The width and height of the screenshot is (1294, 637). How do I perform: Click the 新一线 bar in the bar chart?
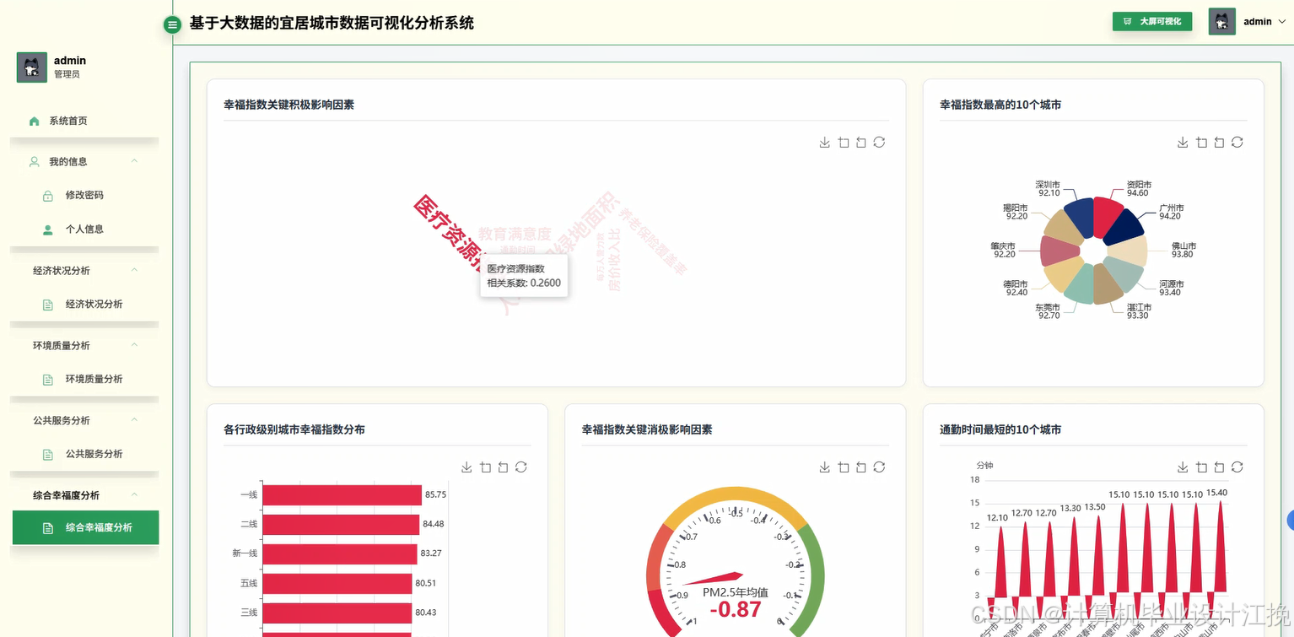click(x=340, y=553)
